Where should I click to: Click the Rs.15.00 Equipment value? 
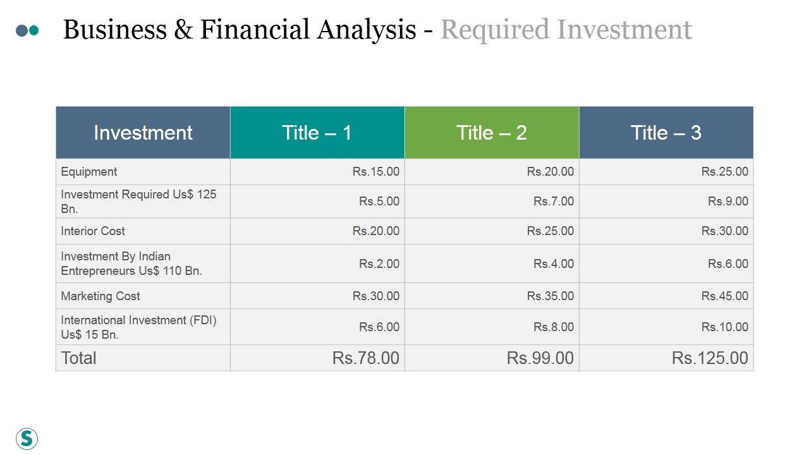tap(375, 172)
